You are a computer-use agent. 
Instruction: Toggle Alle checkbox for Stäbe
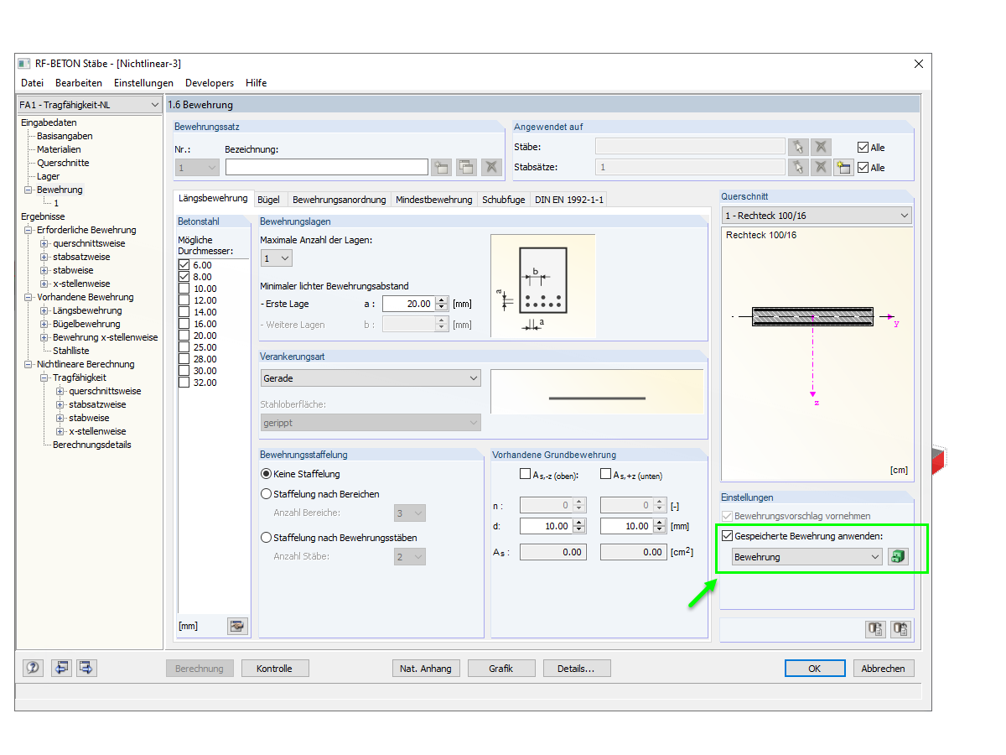tap(863, 148)
